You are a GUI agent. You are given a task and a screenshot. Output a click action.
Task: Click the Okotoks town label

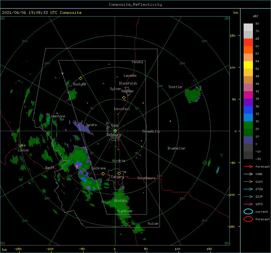pyautogui.click(x=120, y=200)
